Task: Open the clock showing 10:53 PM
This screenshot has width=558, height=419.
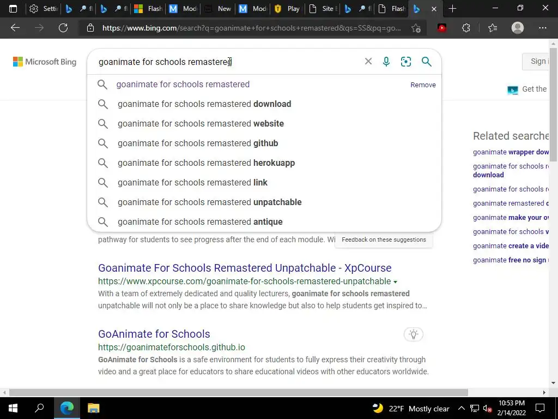Action: click(x=511, y=408)
